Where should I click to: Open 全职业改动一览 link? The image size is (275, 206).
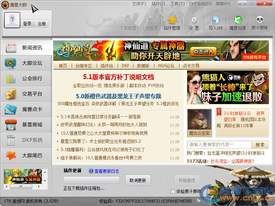(87, 86)
